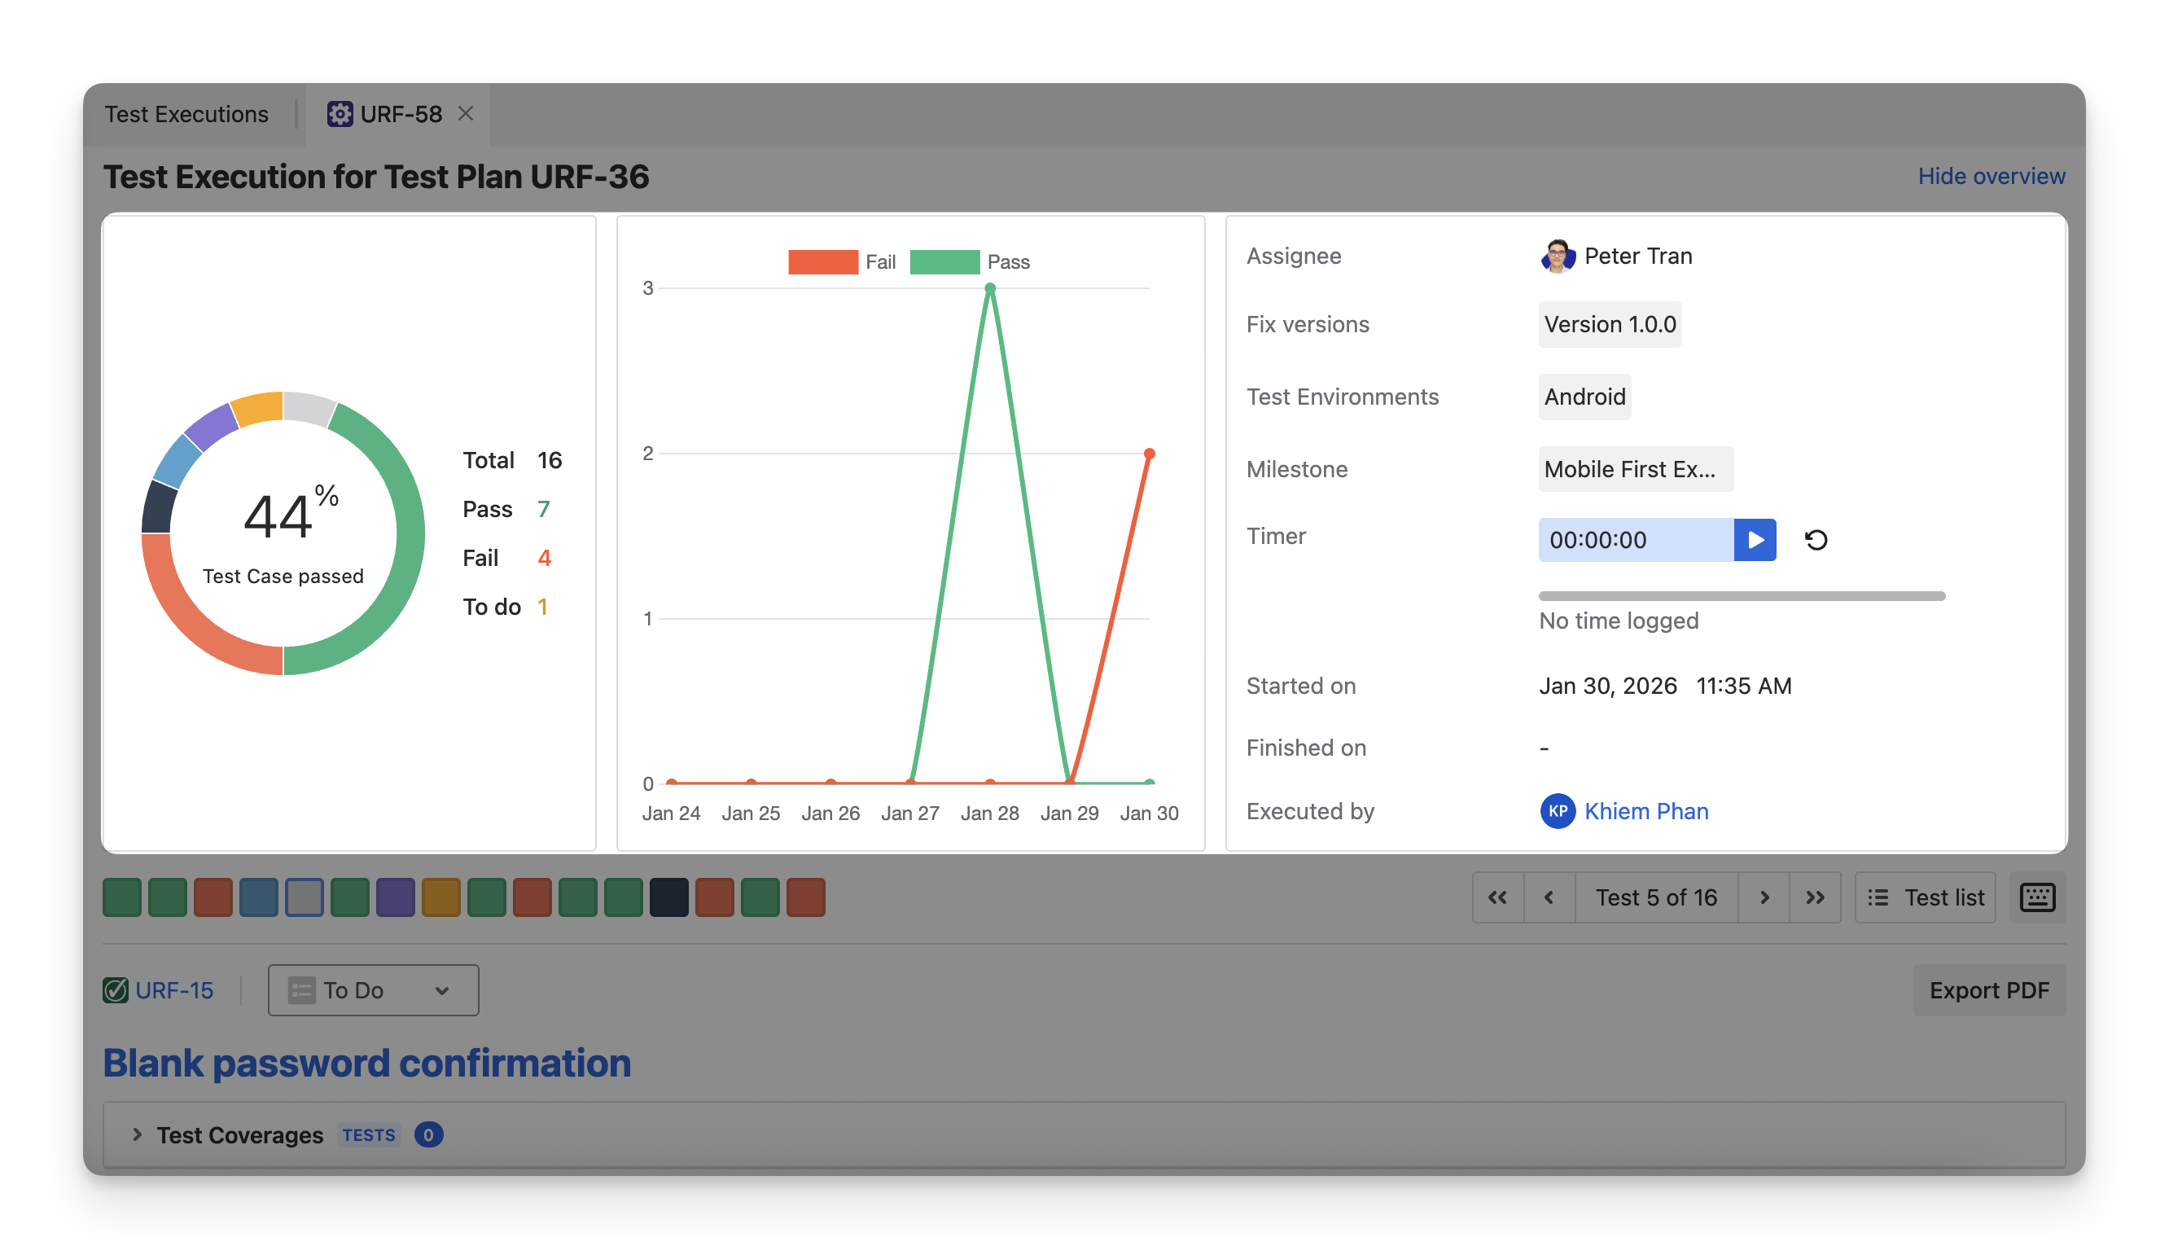Open keyboard shortcuts icon button
This screenshot has height=1259, width=2169.
tap(2036, 897)
